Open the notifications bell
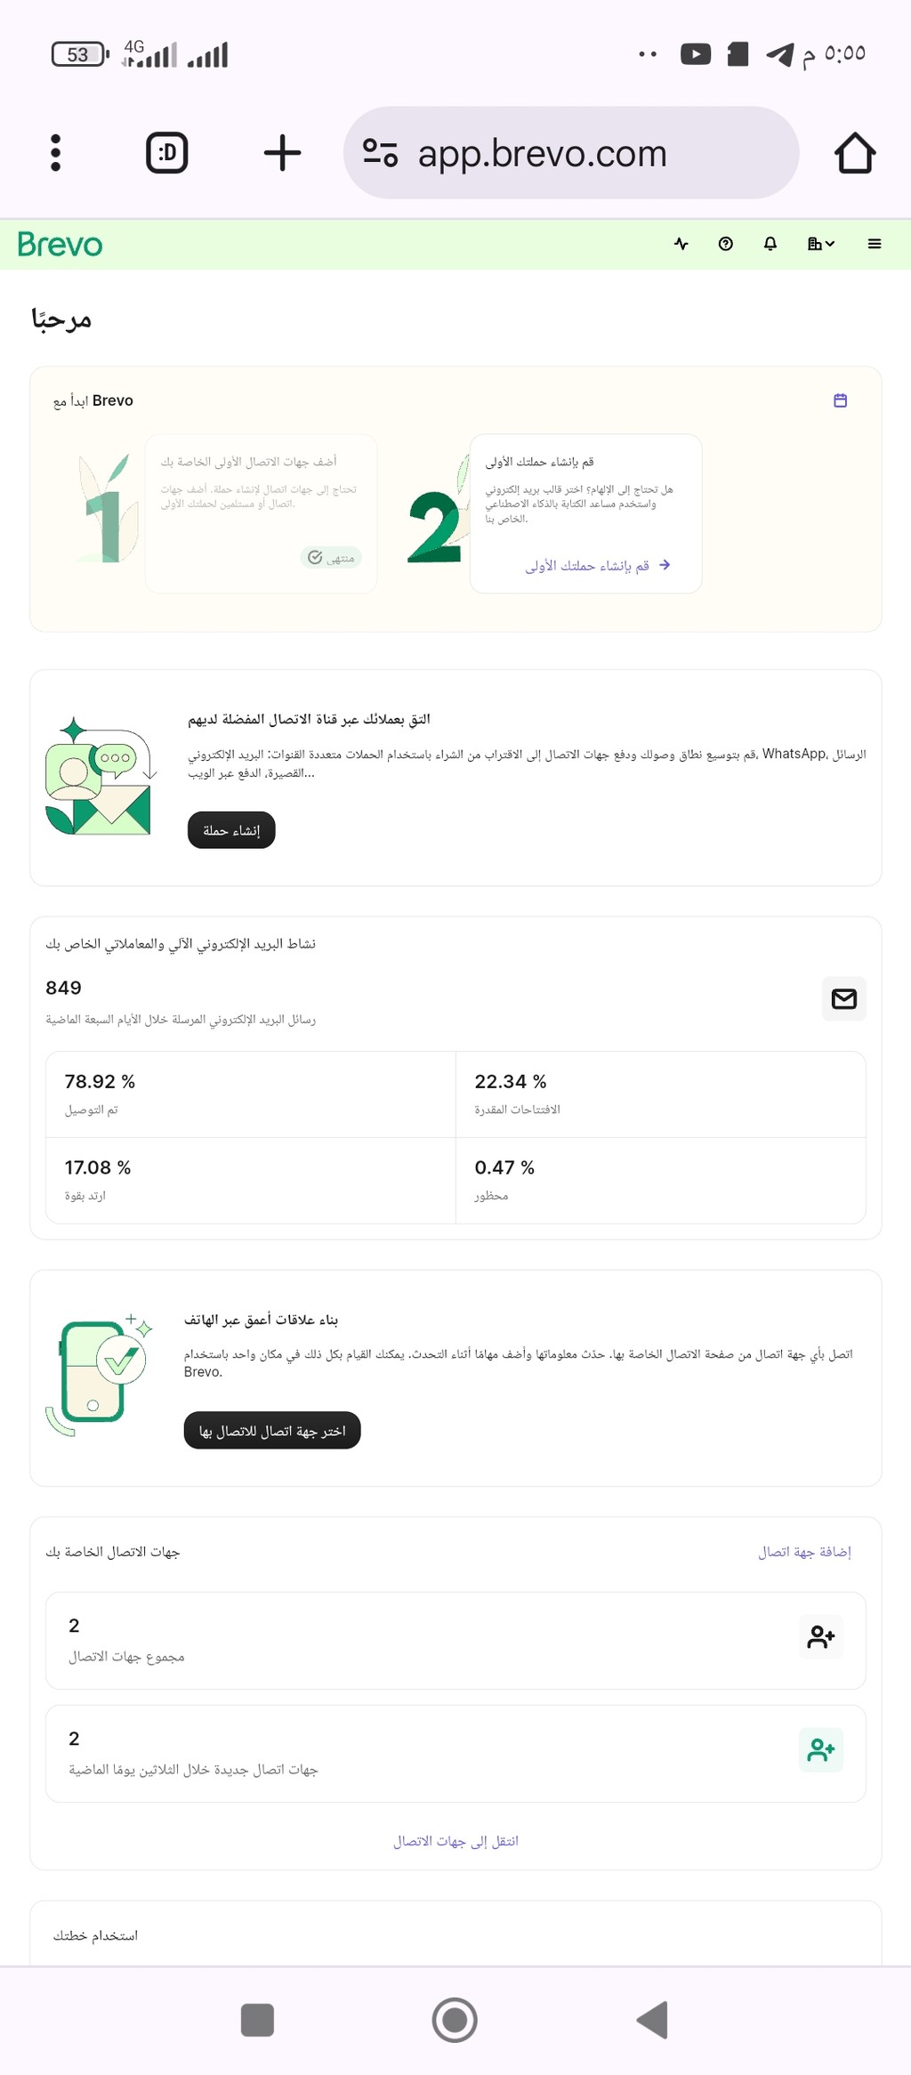This screenshot has width=911, height=2075. (770, 244)
